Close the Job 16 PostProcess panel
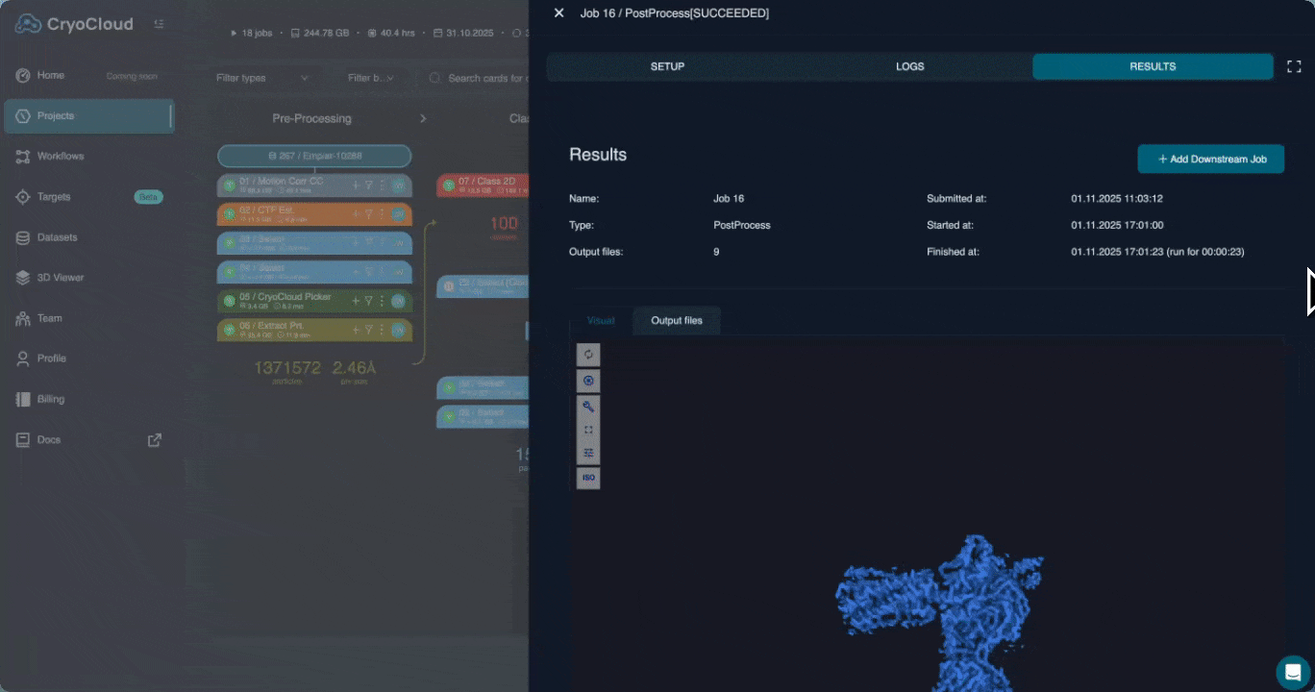The image size is (1315, 692). point(558,13)
